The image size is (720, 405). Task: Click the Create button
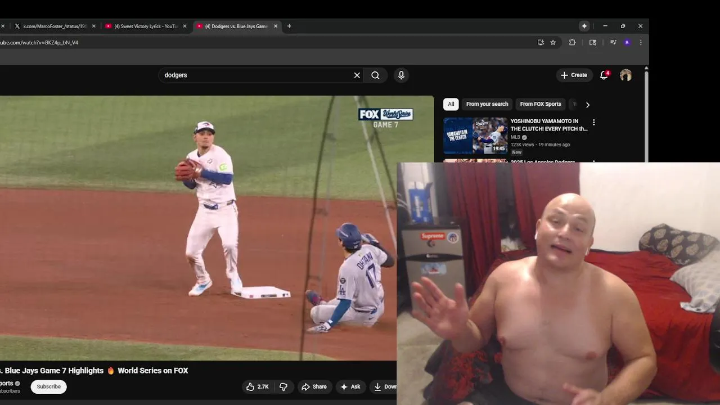[574, 75]
